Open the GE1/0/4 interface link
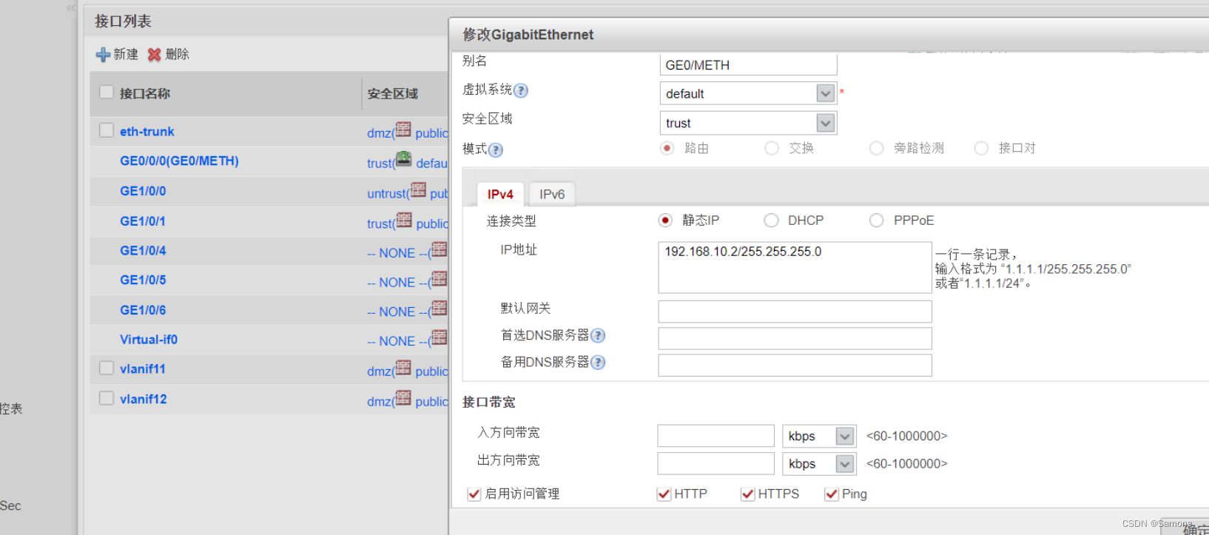1209x535 pixels. pos(143,251)
